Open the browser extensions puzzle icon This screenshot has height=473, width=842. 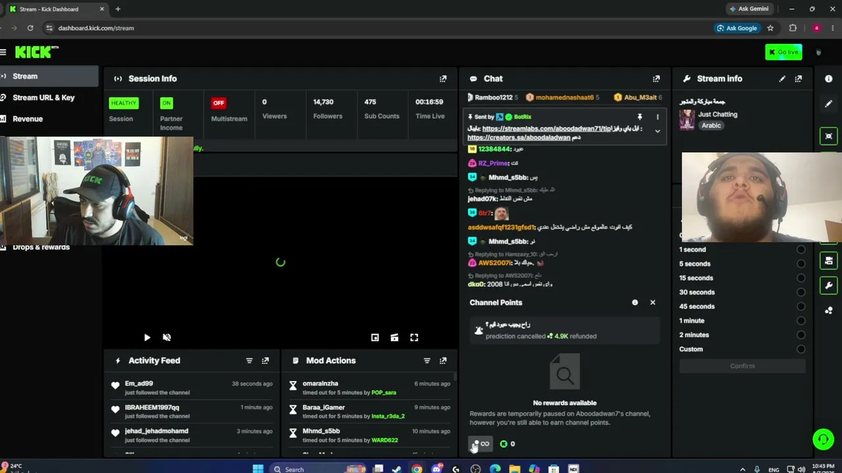click(793, 28)
